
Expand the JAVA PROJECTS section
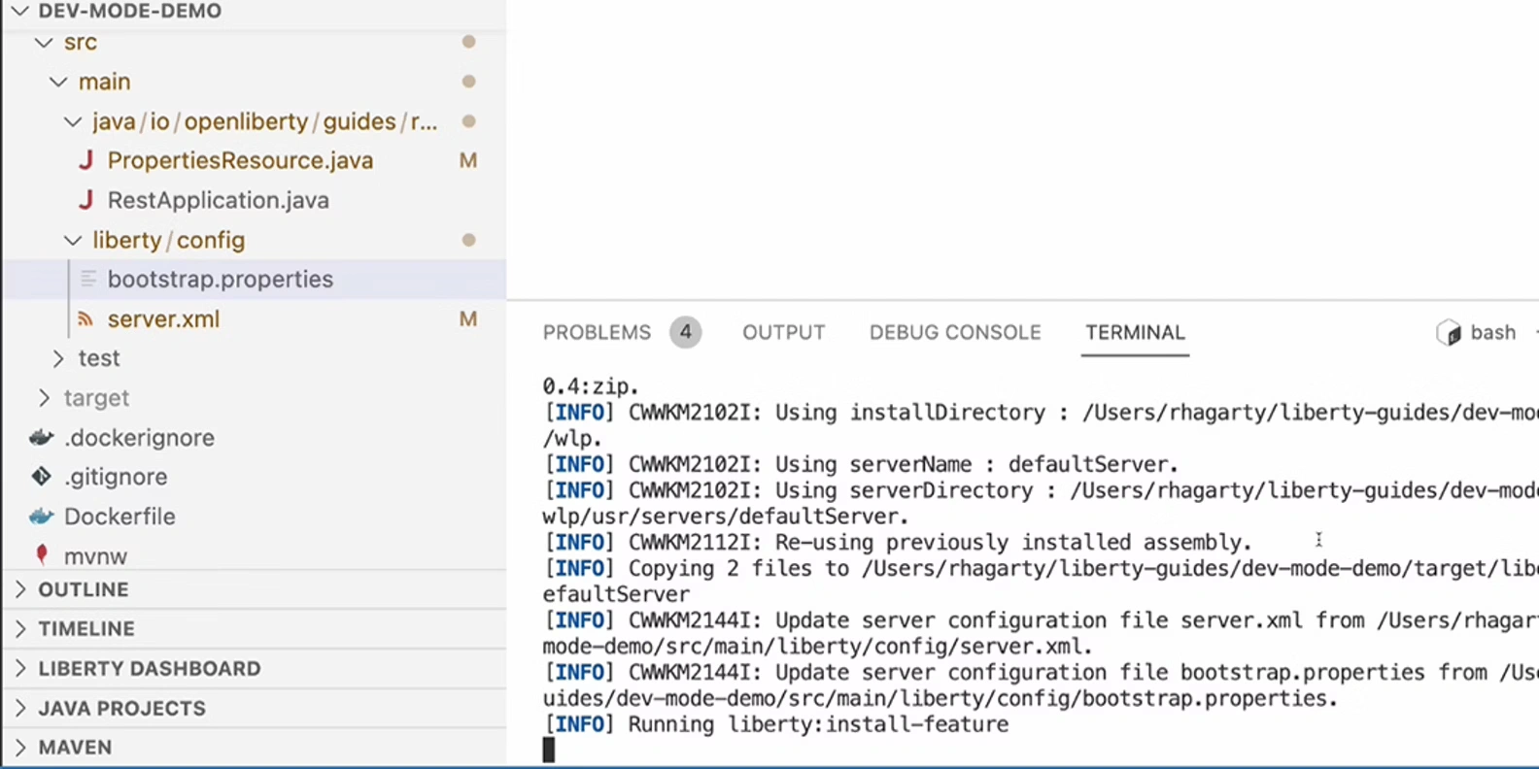click(20, 709)
